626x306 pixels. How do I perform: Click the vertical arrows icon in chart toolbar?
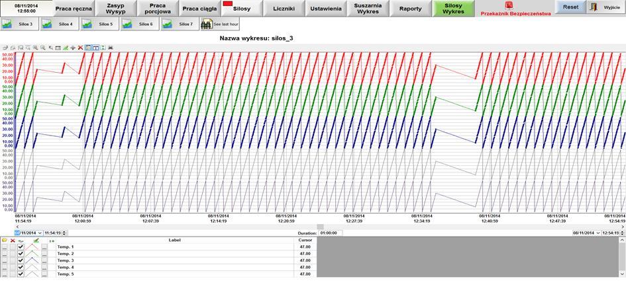tap(103, 48)
